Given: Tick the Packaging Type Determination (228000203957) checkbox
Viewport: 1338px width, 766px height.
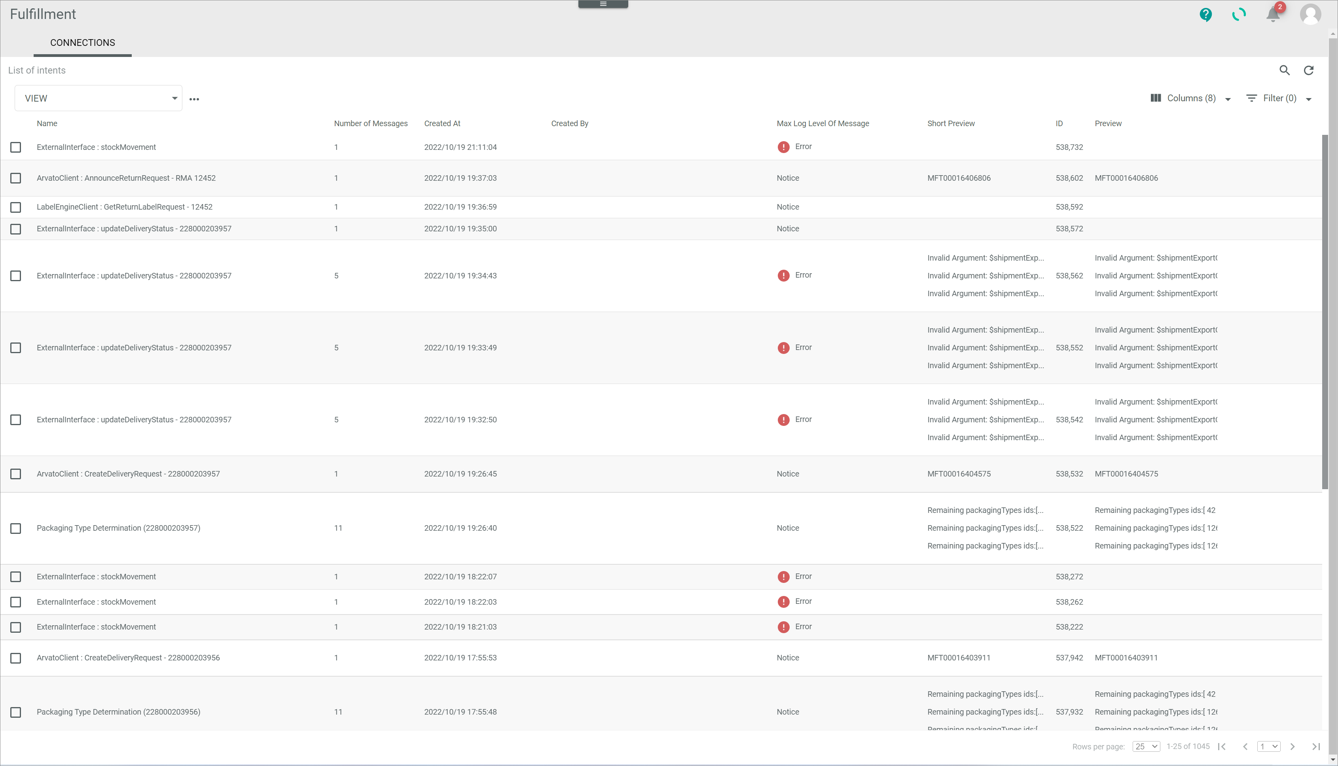Looking at the screenshot, I should 16,528.
